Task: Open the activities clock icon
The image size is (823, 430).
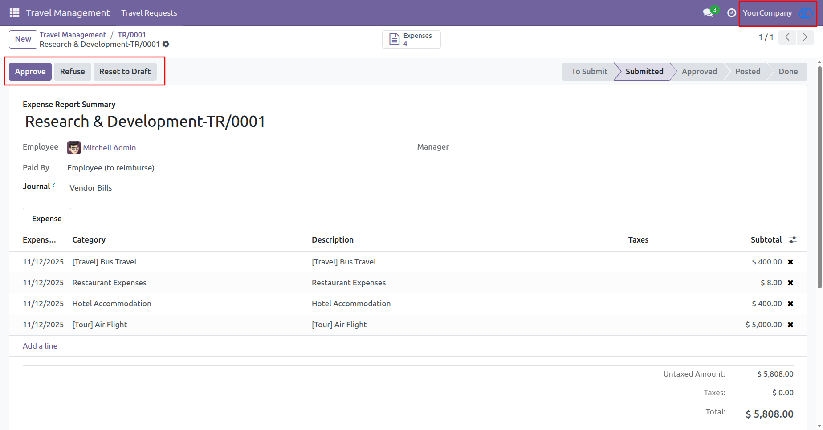Action: tap(731, 13)
